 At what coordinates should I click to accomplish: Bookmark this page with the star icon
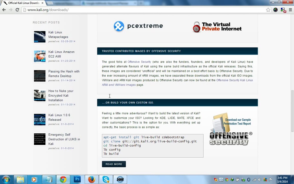(268, 10)
